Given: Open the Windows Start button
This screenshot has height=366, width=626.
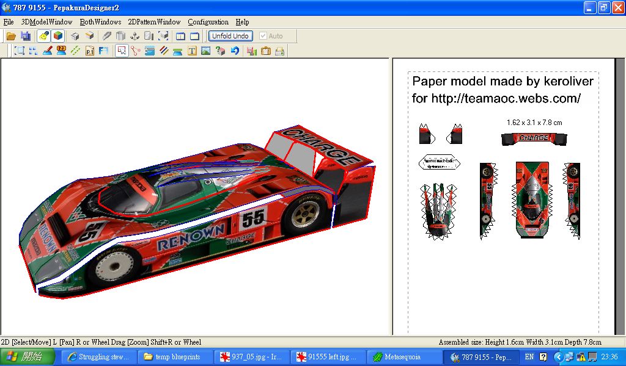Looking at the screenshot, I should 27,357.
